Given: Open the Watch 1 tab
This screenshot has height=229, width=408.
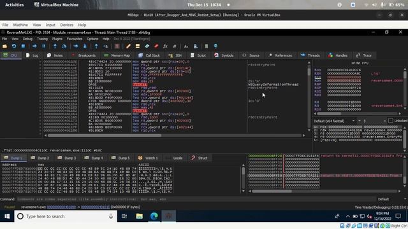Looking at the screenshot, I should click(148, 158).
